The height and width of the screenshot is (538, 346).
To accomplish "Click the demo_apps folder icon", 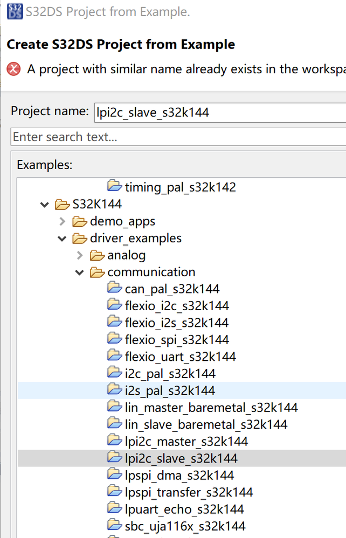I will click(80, 221).
